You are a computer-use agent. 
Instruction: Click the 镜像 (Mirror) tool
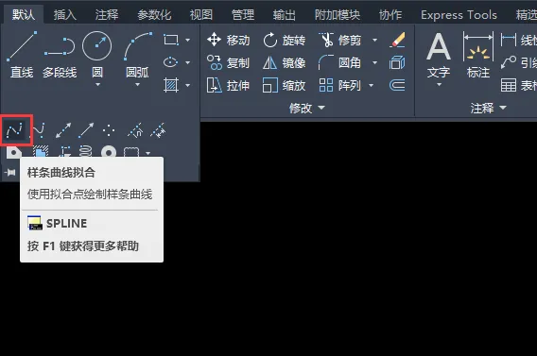point(284,62)
